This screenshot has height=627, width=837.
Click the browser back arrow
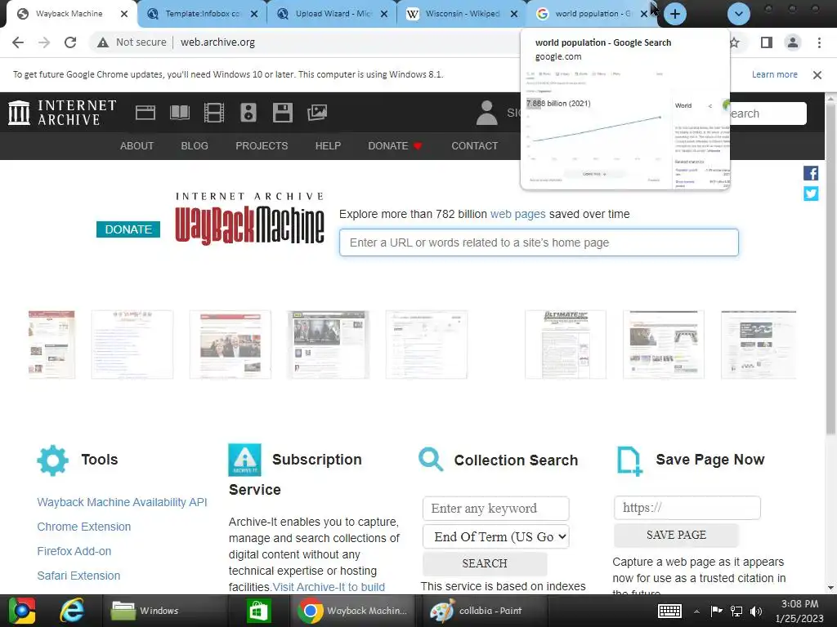click(18, 42)
